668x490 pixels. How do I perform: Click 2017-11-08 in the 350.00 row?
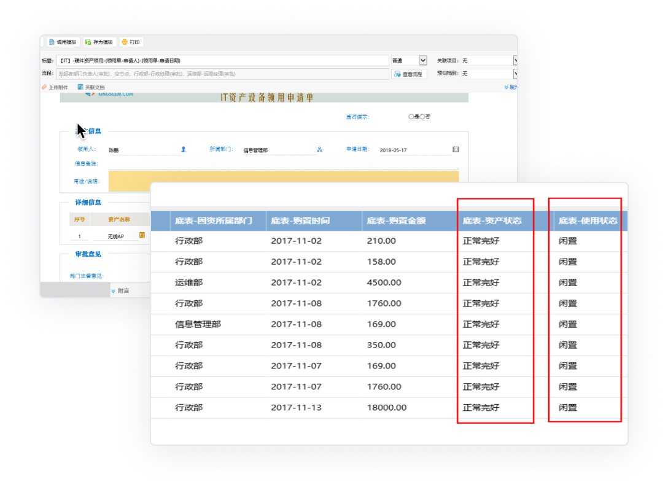(296, 345)
